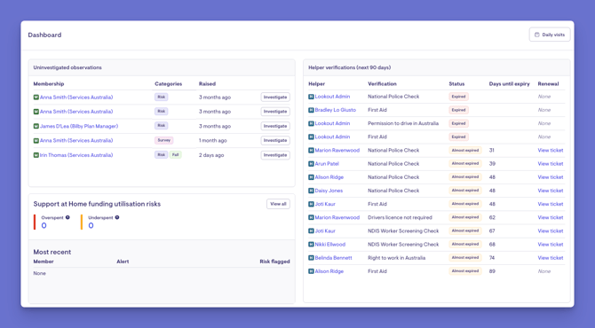The width and height of the screenshot is (595, 328).
Task: Click helper icon beside Bradley Lo Giusto
Action: click(x=311, y=110)
